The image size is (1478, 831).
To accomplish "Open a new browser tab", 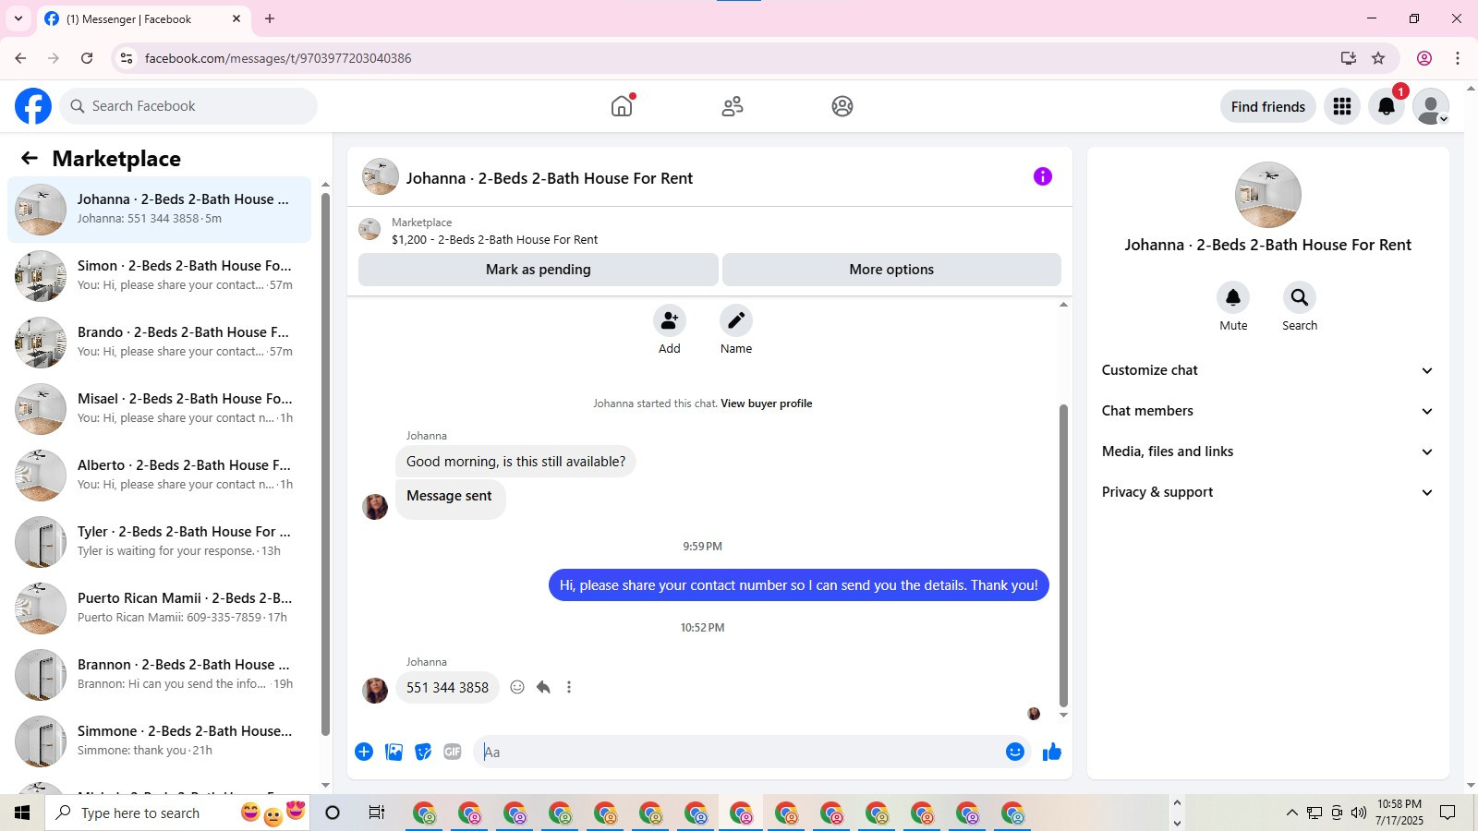I will point(270,18).
